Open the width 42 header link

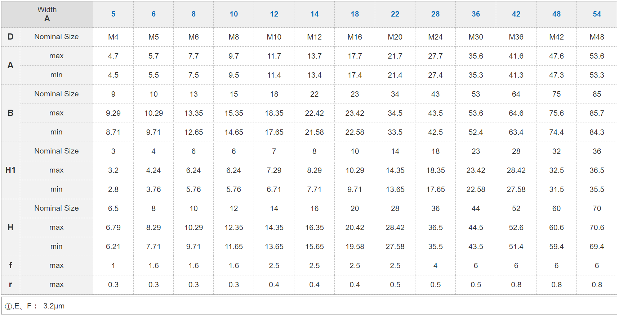[x=516, y=14]
